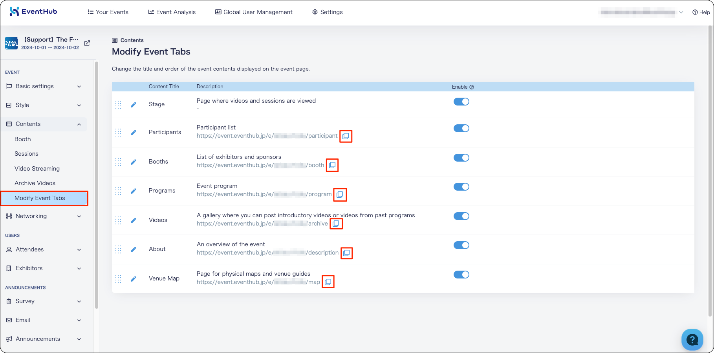Edit the Videos tab title pencil
The height and width of the screenshot is (353, 714).
[x=134, y=220]
